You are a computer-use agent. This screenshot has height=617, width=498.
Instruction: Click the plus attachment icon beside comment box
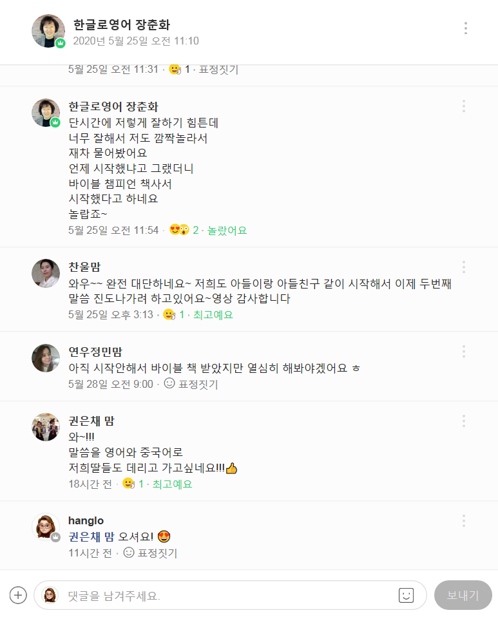18,595
